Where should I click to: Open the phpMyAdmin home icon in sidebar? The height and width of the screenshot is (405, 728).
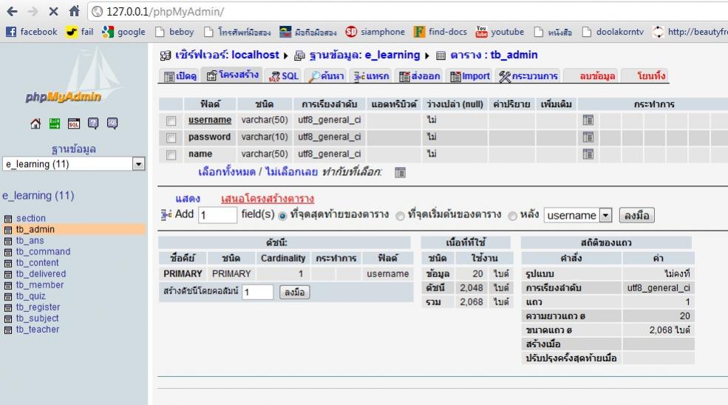[x=35, y=123]
